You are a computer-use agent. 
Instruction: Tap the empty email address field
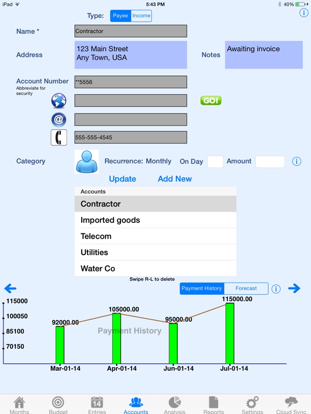131,120
